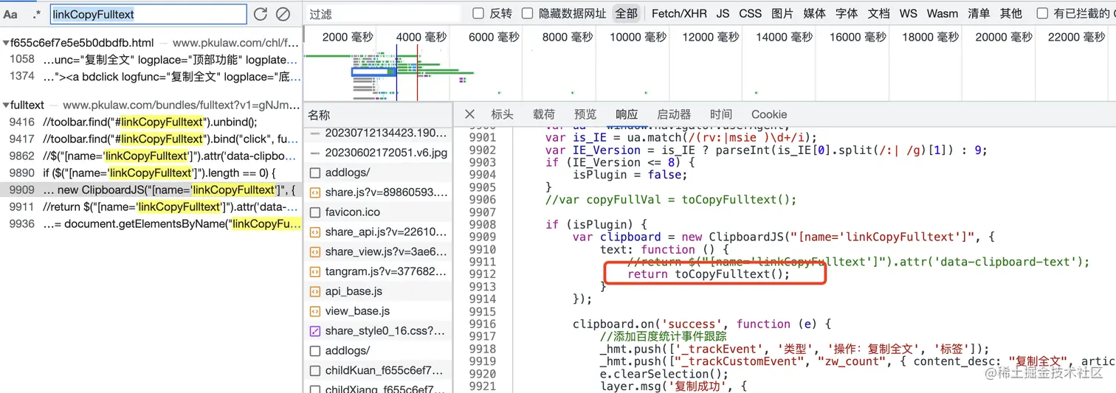1116x393 pixels.
Task: Filter requests by Fetch/XHR
Action: tap(679, 13)
